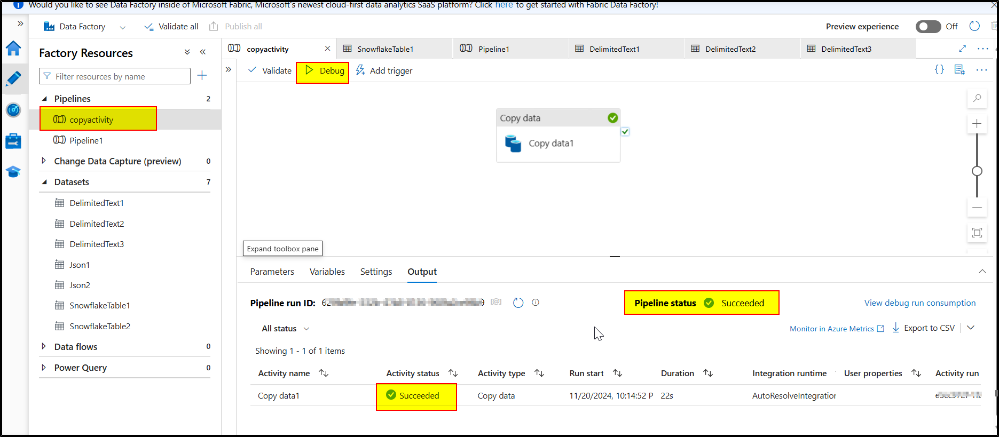Click the canvas search magnifier icon
The height and width of the screenshot is (437, 999).
977,98
